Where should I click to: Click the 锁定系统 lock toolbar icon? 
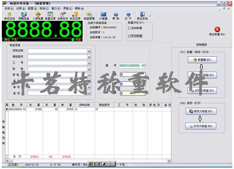pyautogui.click(x=9, y=16)
